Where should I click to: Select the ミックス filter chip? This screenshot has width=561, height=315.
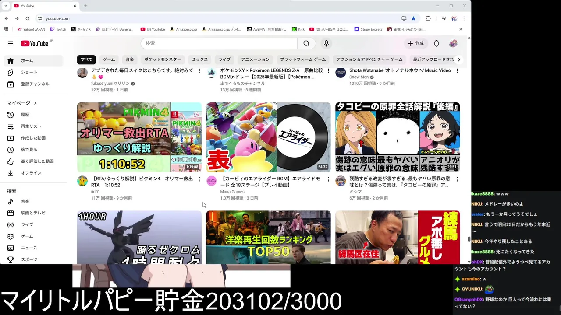(200, 59)
